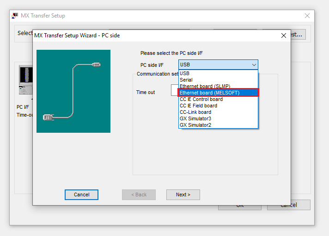Choose Ethernet board (MELSOFT) option

(x=218, y=93)
